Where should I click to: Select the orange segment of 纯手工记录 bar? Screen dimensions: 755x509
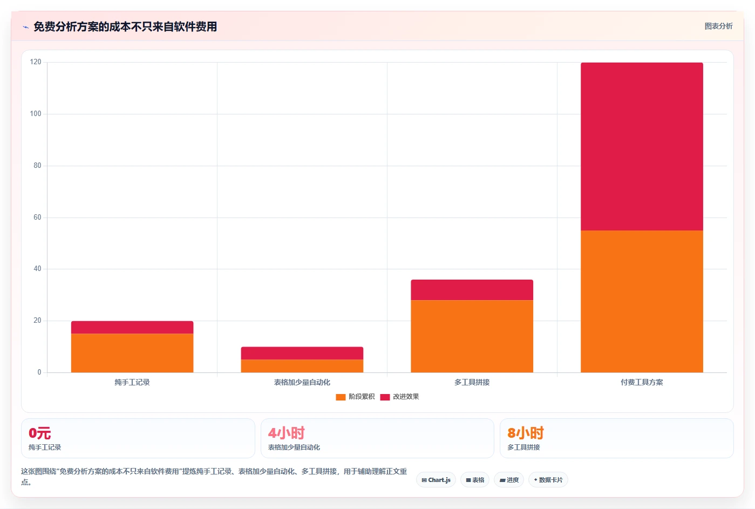(132, 353)
